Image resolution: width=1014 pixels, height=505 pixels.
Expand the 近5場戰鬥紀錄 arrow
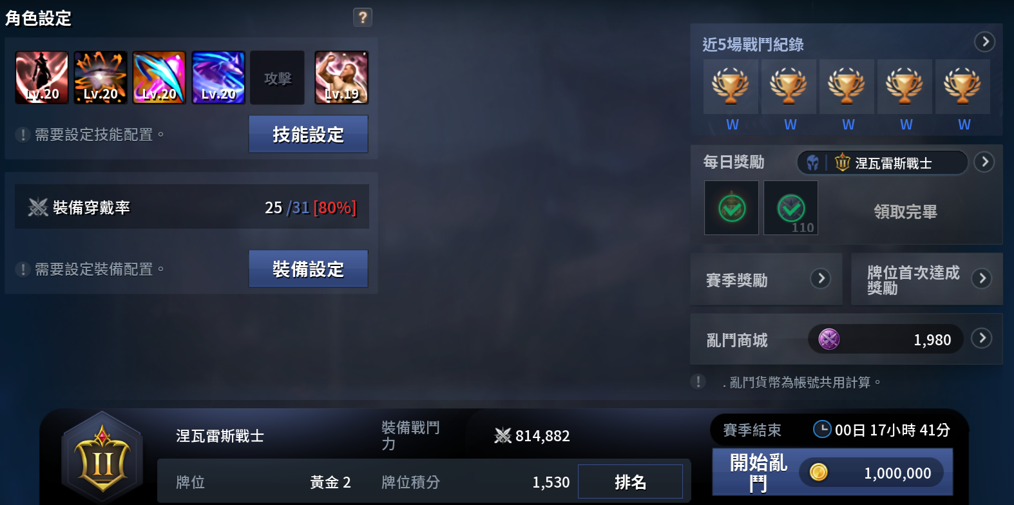tap(984, 42)
